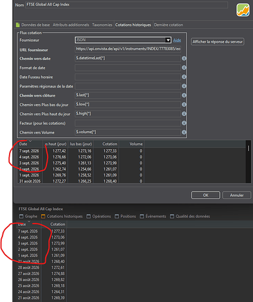253x302 pixels.
Task: Click high value 1 277,42 in preview
Action: pyautogui.click(x=59, y=151)
